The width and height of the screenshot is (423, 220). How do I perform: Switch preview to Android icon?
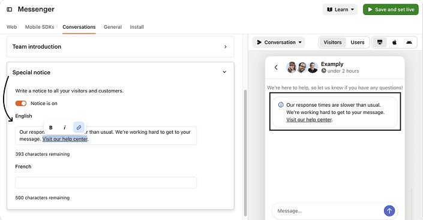(409, 43)
